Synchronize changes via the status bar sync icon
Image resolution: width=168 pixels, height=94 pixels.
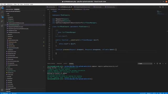coord(10,93)
